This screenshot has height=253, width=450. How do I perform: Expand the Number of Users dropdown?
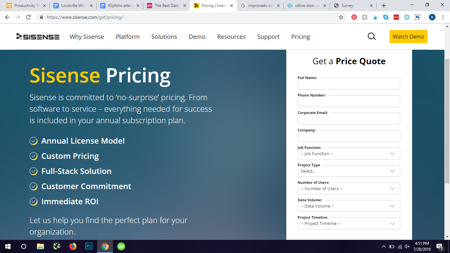point(349,189)
